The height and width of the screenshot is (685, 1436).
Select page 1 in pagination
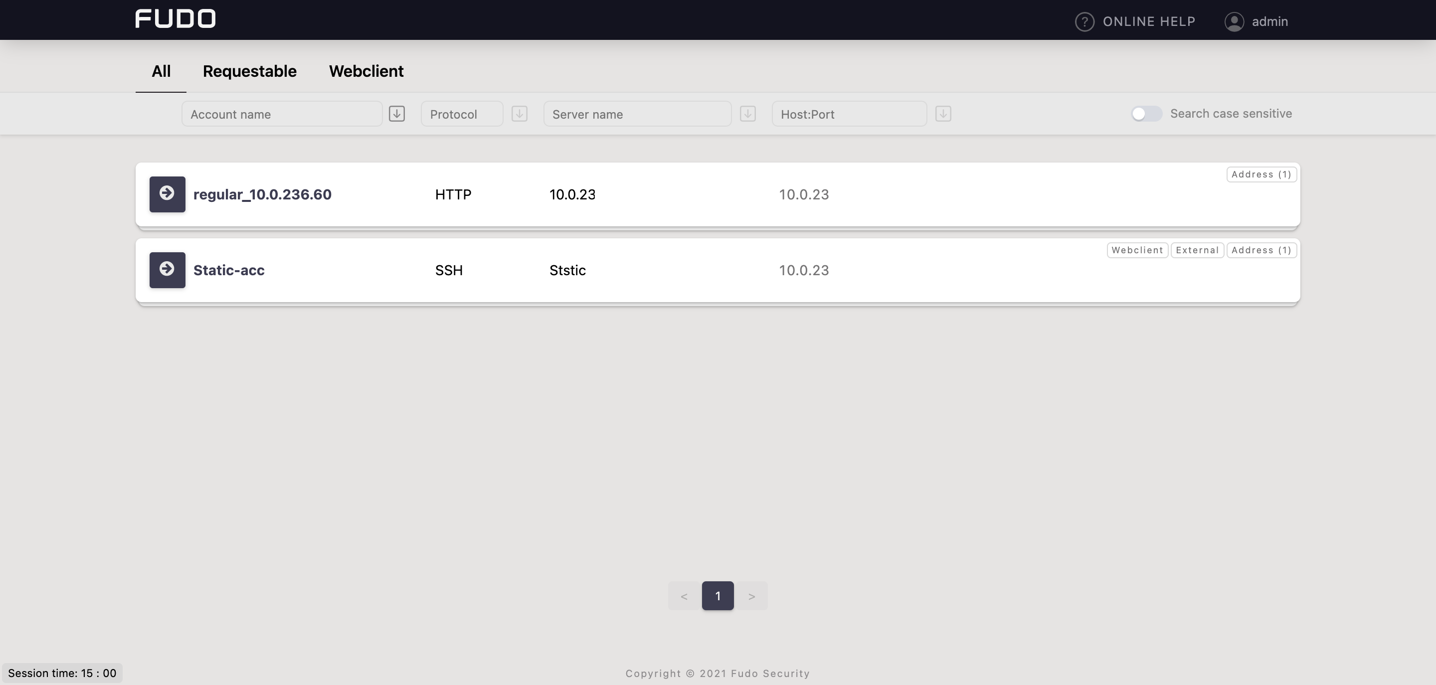click(718, 596)
